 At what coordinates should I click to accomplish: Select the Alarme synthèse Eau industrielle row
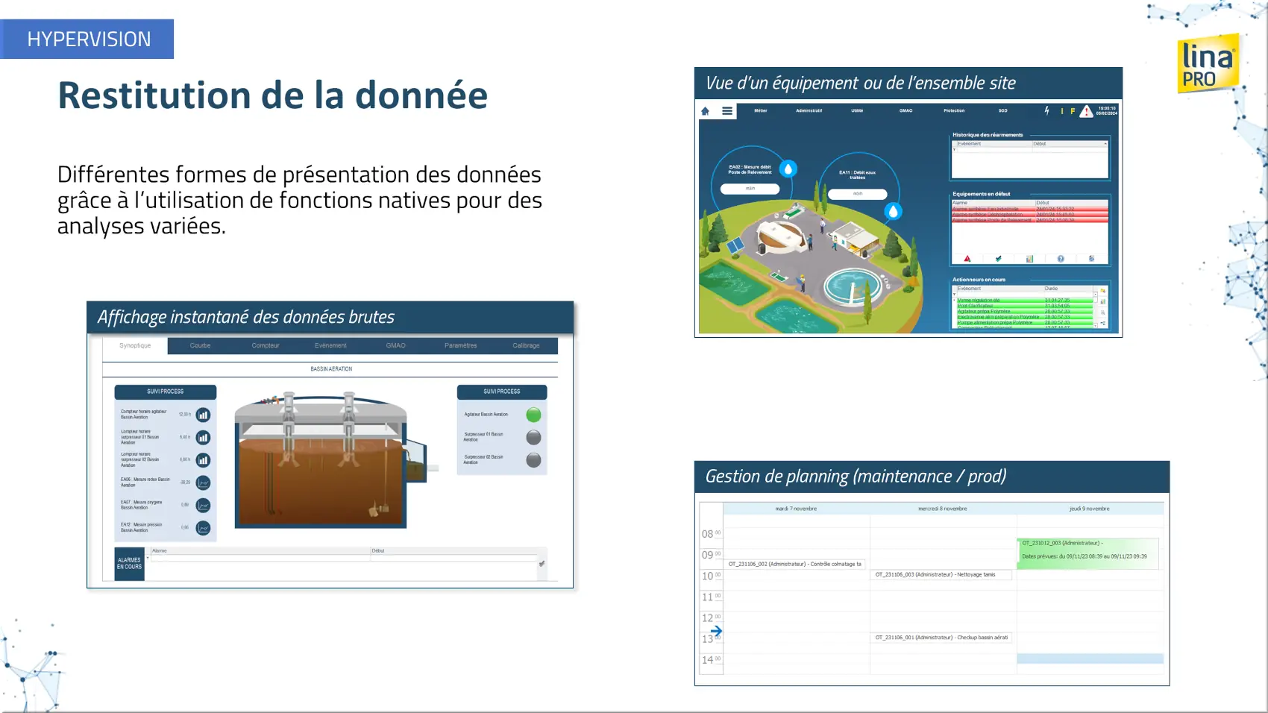[1030, 209]
